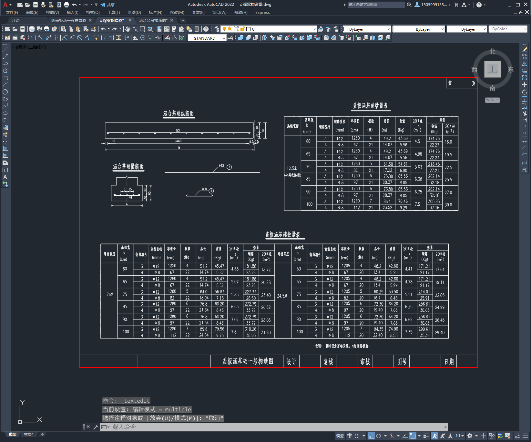Click the Customization menu icon in status bar
This screenshot has height=442, width=531.
click(526, 436)
